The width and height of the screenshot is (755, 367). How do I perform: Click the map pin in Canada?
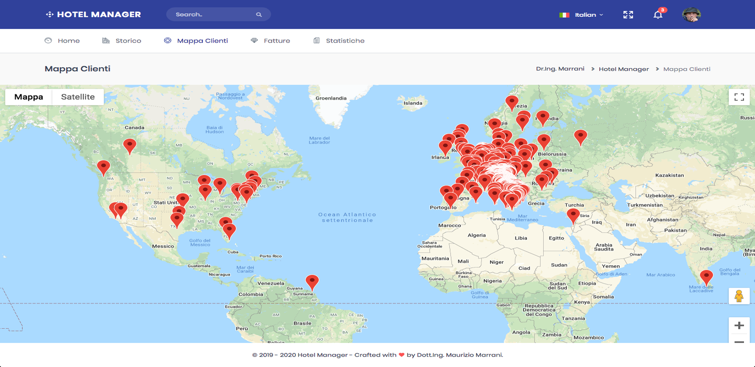tap(130, 146)
